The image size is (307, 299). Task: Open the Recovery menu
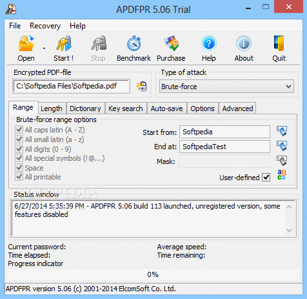(x=45, y=26)
